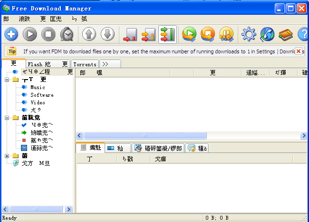
Task: Collapse the filters folder with checkmark item
Action: point(7,118)
